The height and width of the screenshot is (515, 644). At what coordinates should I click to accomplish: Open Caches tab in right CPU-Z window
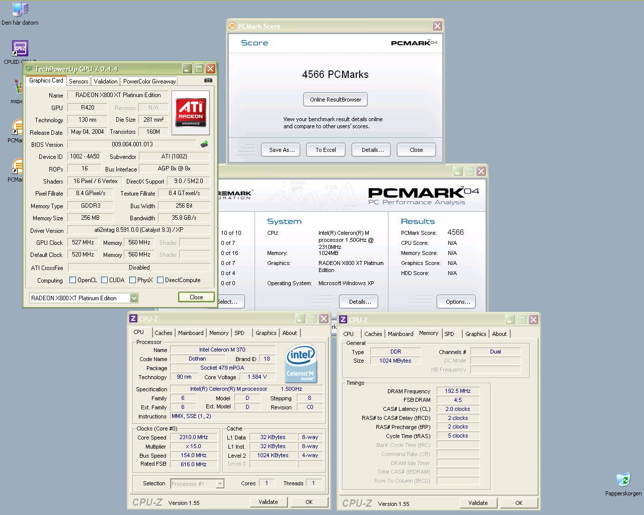(x=373, y=334)
